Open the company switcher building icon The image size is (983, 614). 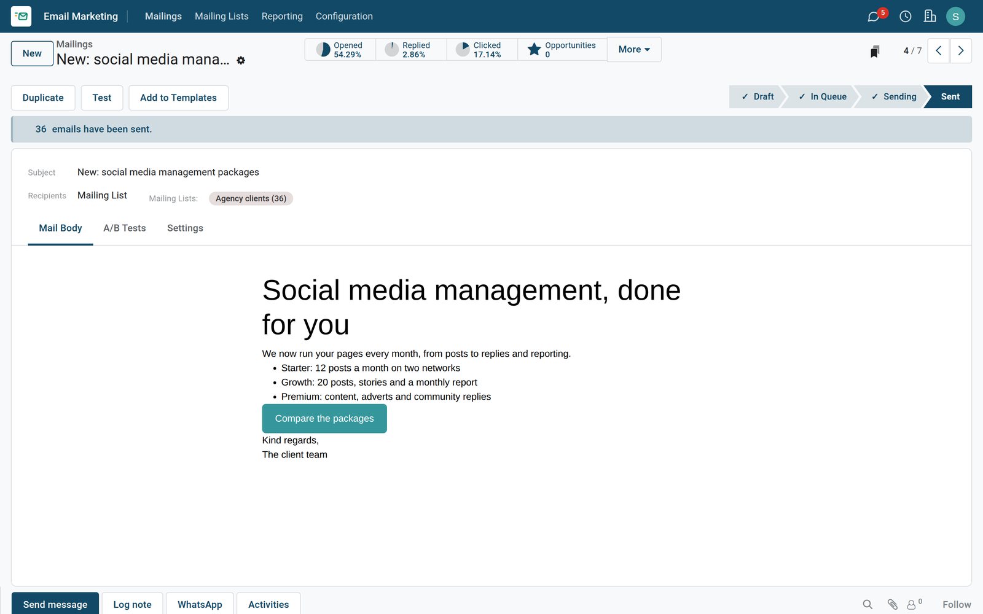930,17
